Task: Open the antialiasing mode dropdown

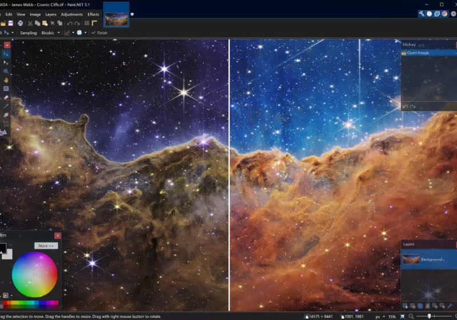Action: pos(69,33)
